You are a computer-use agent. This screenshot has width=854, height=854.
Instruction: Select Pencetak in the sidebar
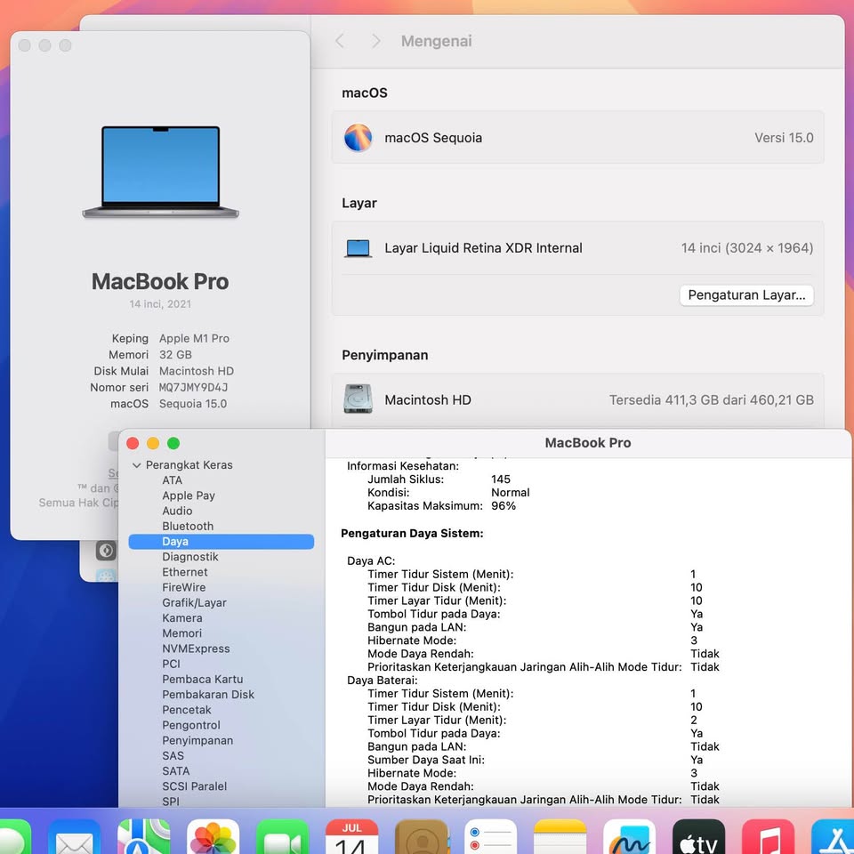pyautogui.click(x=186, y=710)
